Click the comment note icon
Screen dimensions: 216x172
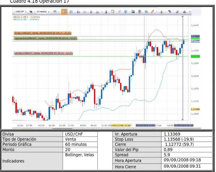coord(113,12)
